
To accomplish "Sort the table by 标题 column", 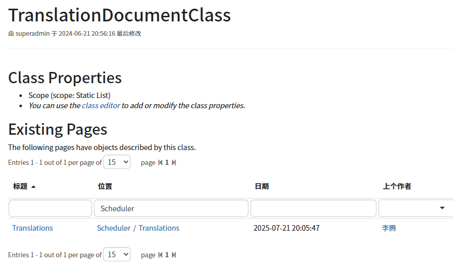I will (20, 187).
